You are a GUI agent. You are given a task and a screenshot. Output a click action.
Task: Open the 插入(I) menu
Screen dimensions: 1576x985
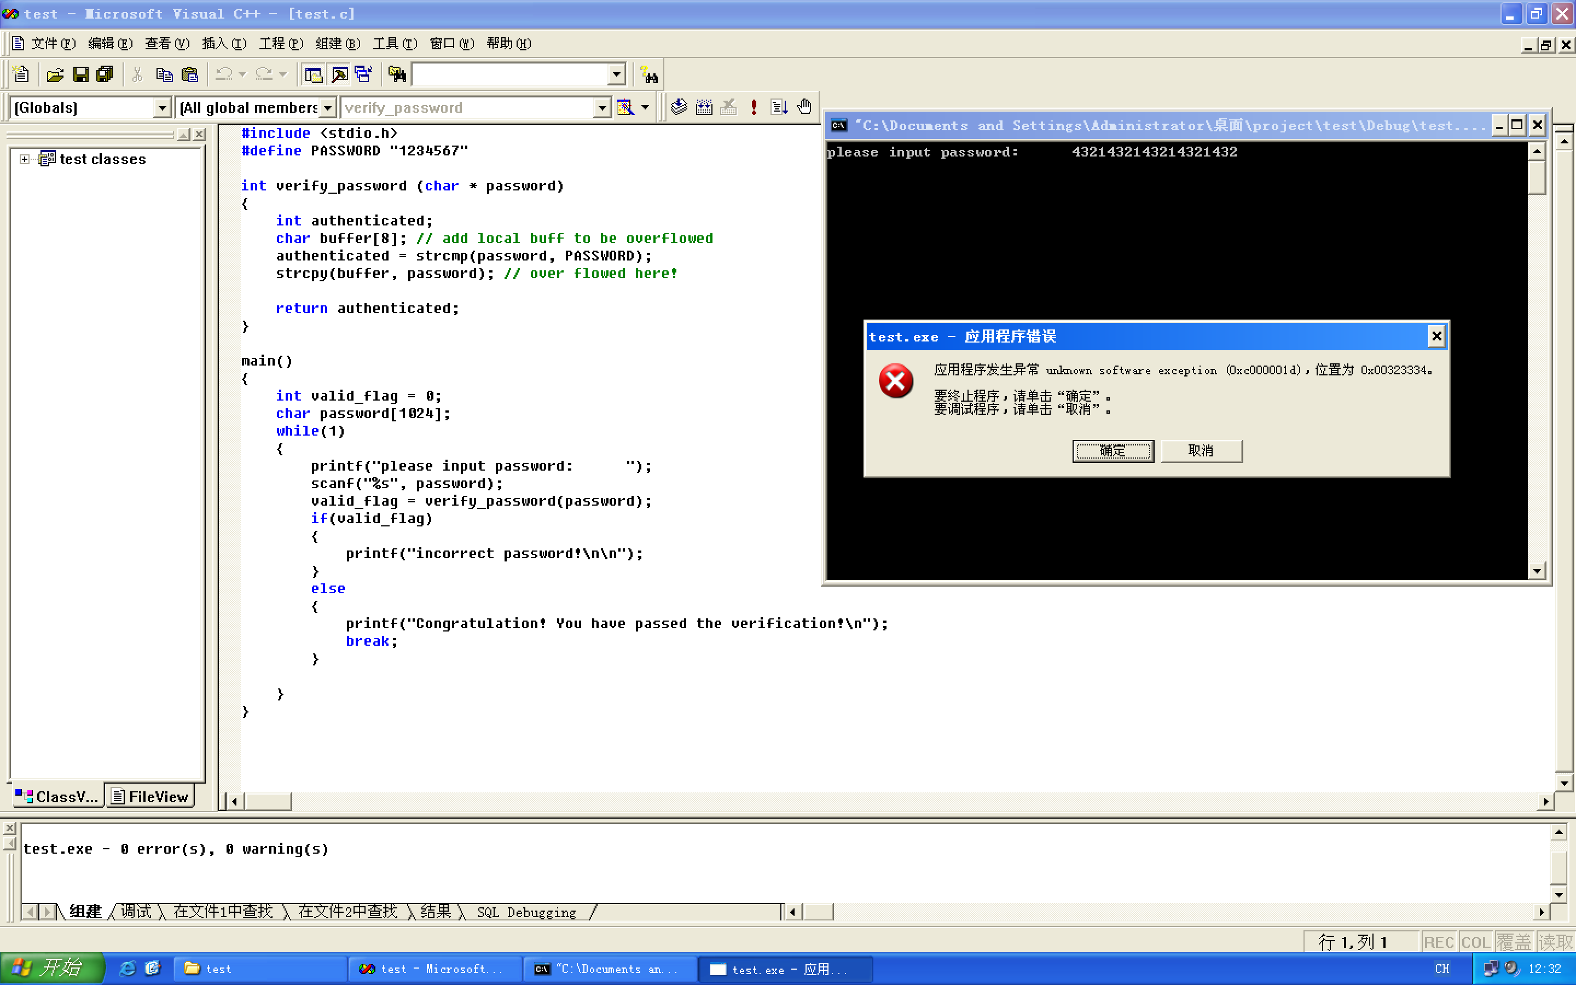point(224,44)
